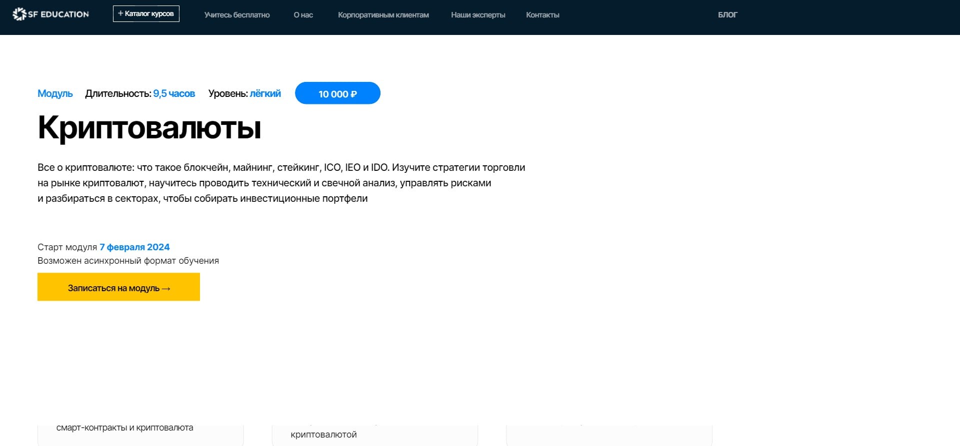Click the Криптовалюты heading
The image size is (960, 446).
coord(149,127)
